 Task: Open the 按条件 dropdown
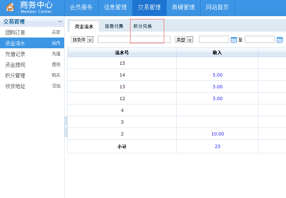pos(82,40)
